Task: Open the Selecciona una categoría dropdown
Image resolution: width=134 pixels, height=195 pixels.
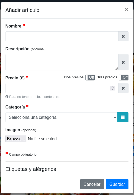Action: (x=61, y=117)
